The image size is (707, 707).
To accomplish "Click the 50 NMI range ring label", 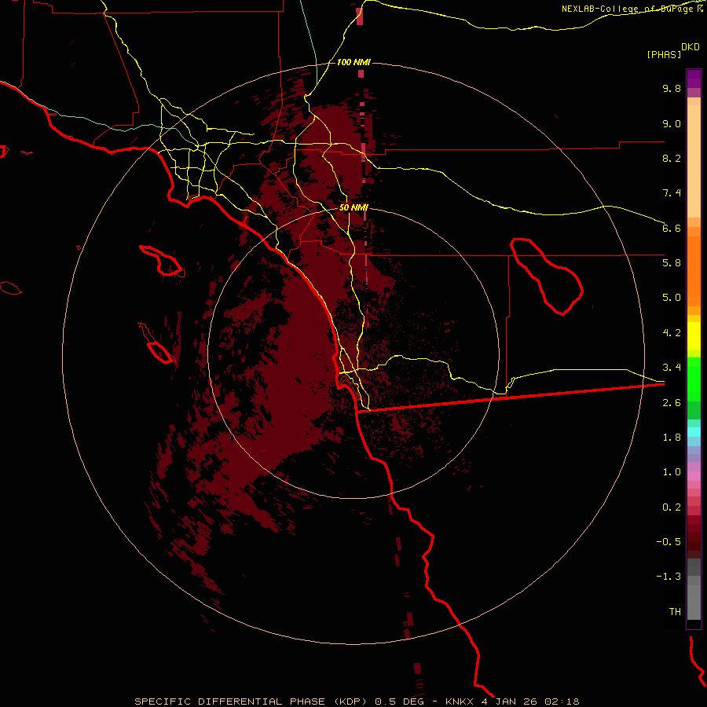I will pos(353,207).
